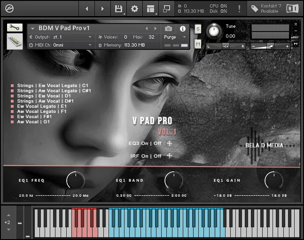This screenshot has width=304, height=240.
Task: Click the camera snapshot icon
Action: [169, 28]
